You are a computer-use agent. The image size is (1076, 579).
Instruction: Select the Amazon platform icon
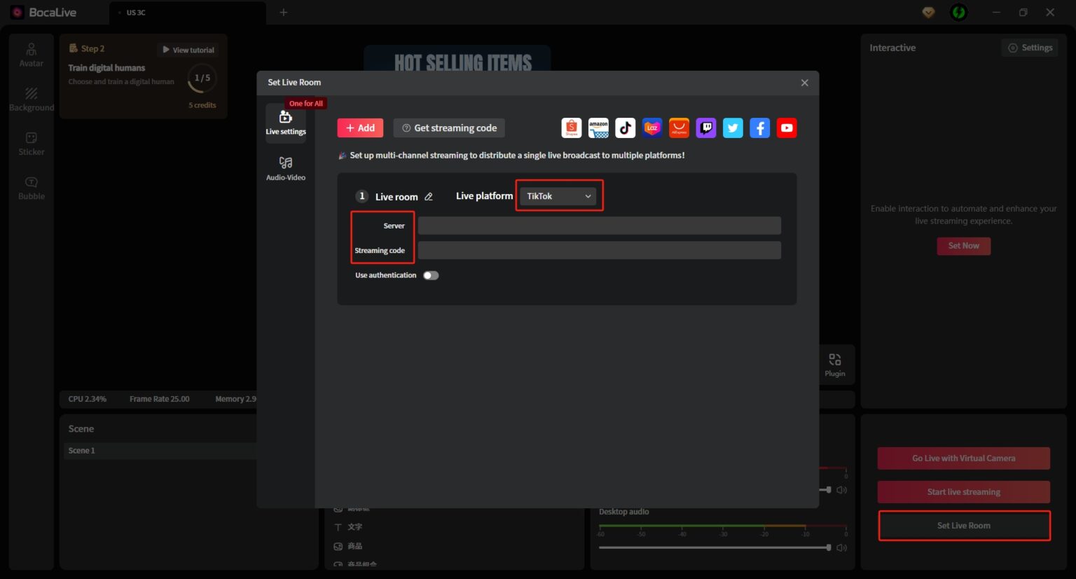598,128
